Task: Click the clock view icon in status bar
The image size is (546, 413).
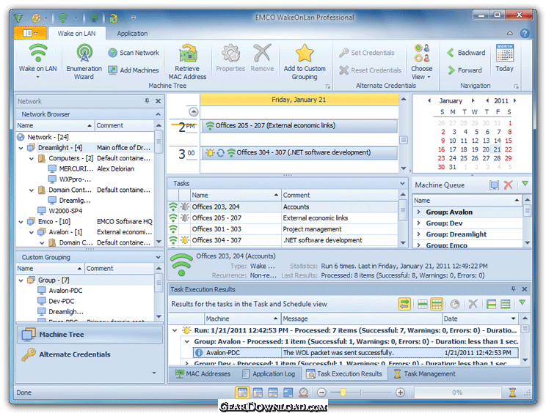Action: [x=304, y=392]
